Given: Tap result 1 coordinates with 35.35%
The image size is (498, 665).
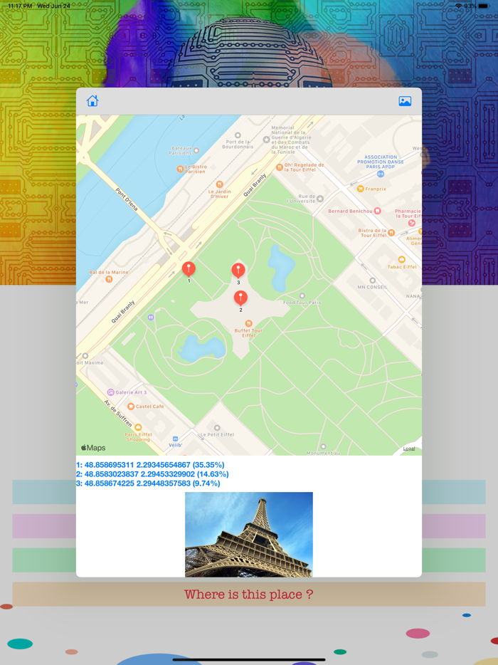Looking at the screenshot, I should click(x=150, y=465).
